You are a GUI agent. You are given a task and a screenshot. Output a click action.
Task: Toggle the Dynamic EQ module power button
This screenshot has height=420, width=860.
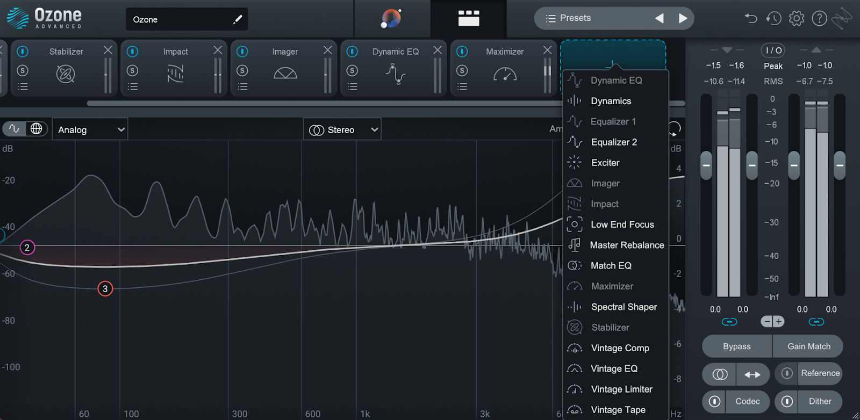point(352,52)
